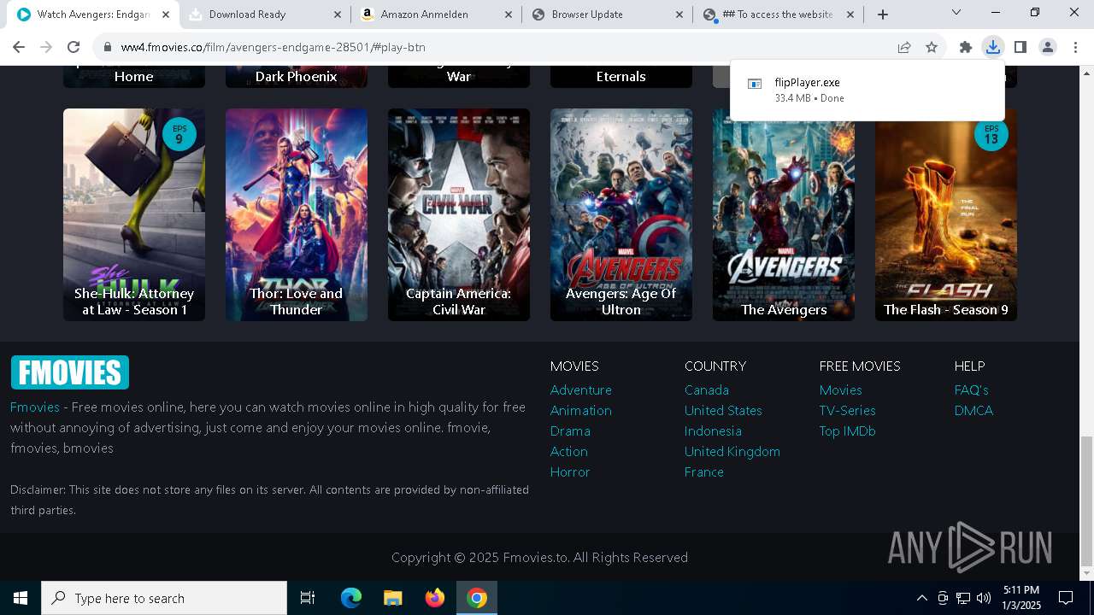Image resolution: width=1094 pixels, height=615 pixels.
Task: Reload the current page
Action: click(x=74, y=47)
